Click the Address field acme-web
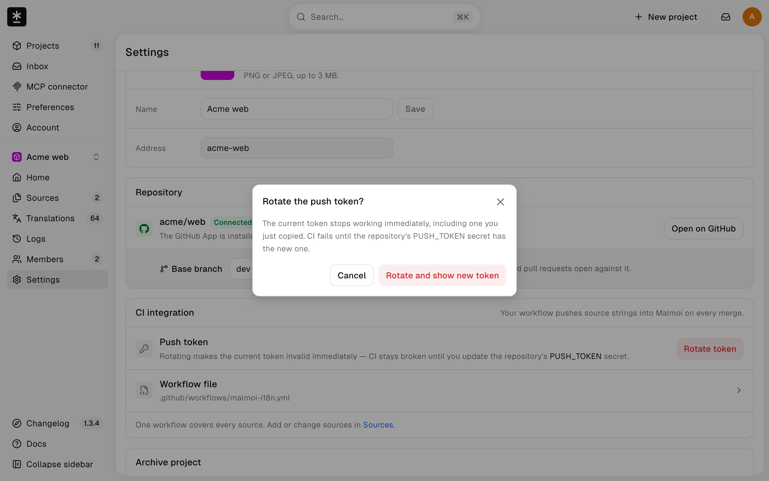 296,148
